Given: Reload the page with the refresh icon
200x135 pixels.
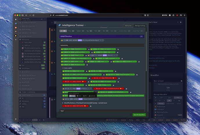Looking at the screenshot, I should tap(33, 15).
